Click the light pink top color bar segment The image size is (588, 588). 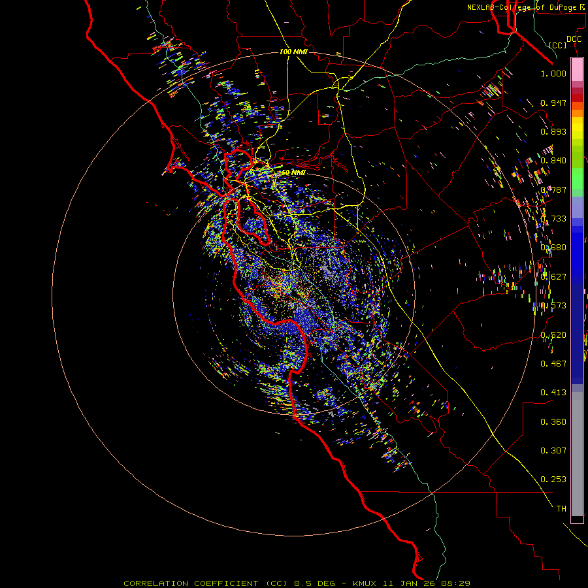577,69
